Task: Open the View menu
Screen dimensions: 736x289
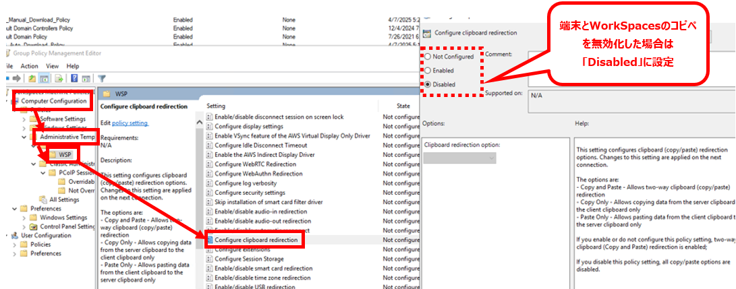Action: [52, 66]
